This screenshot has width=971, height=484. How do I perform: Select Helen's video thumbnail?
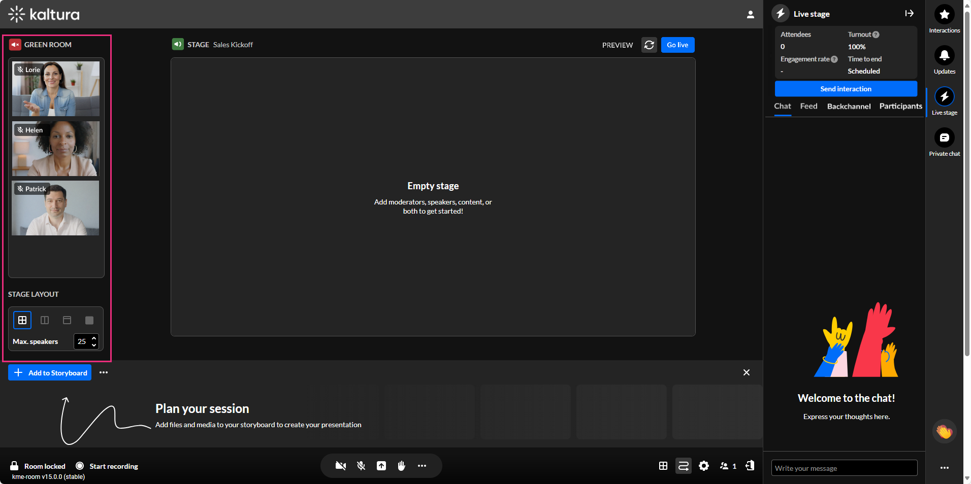[56, 149]
